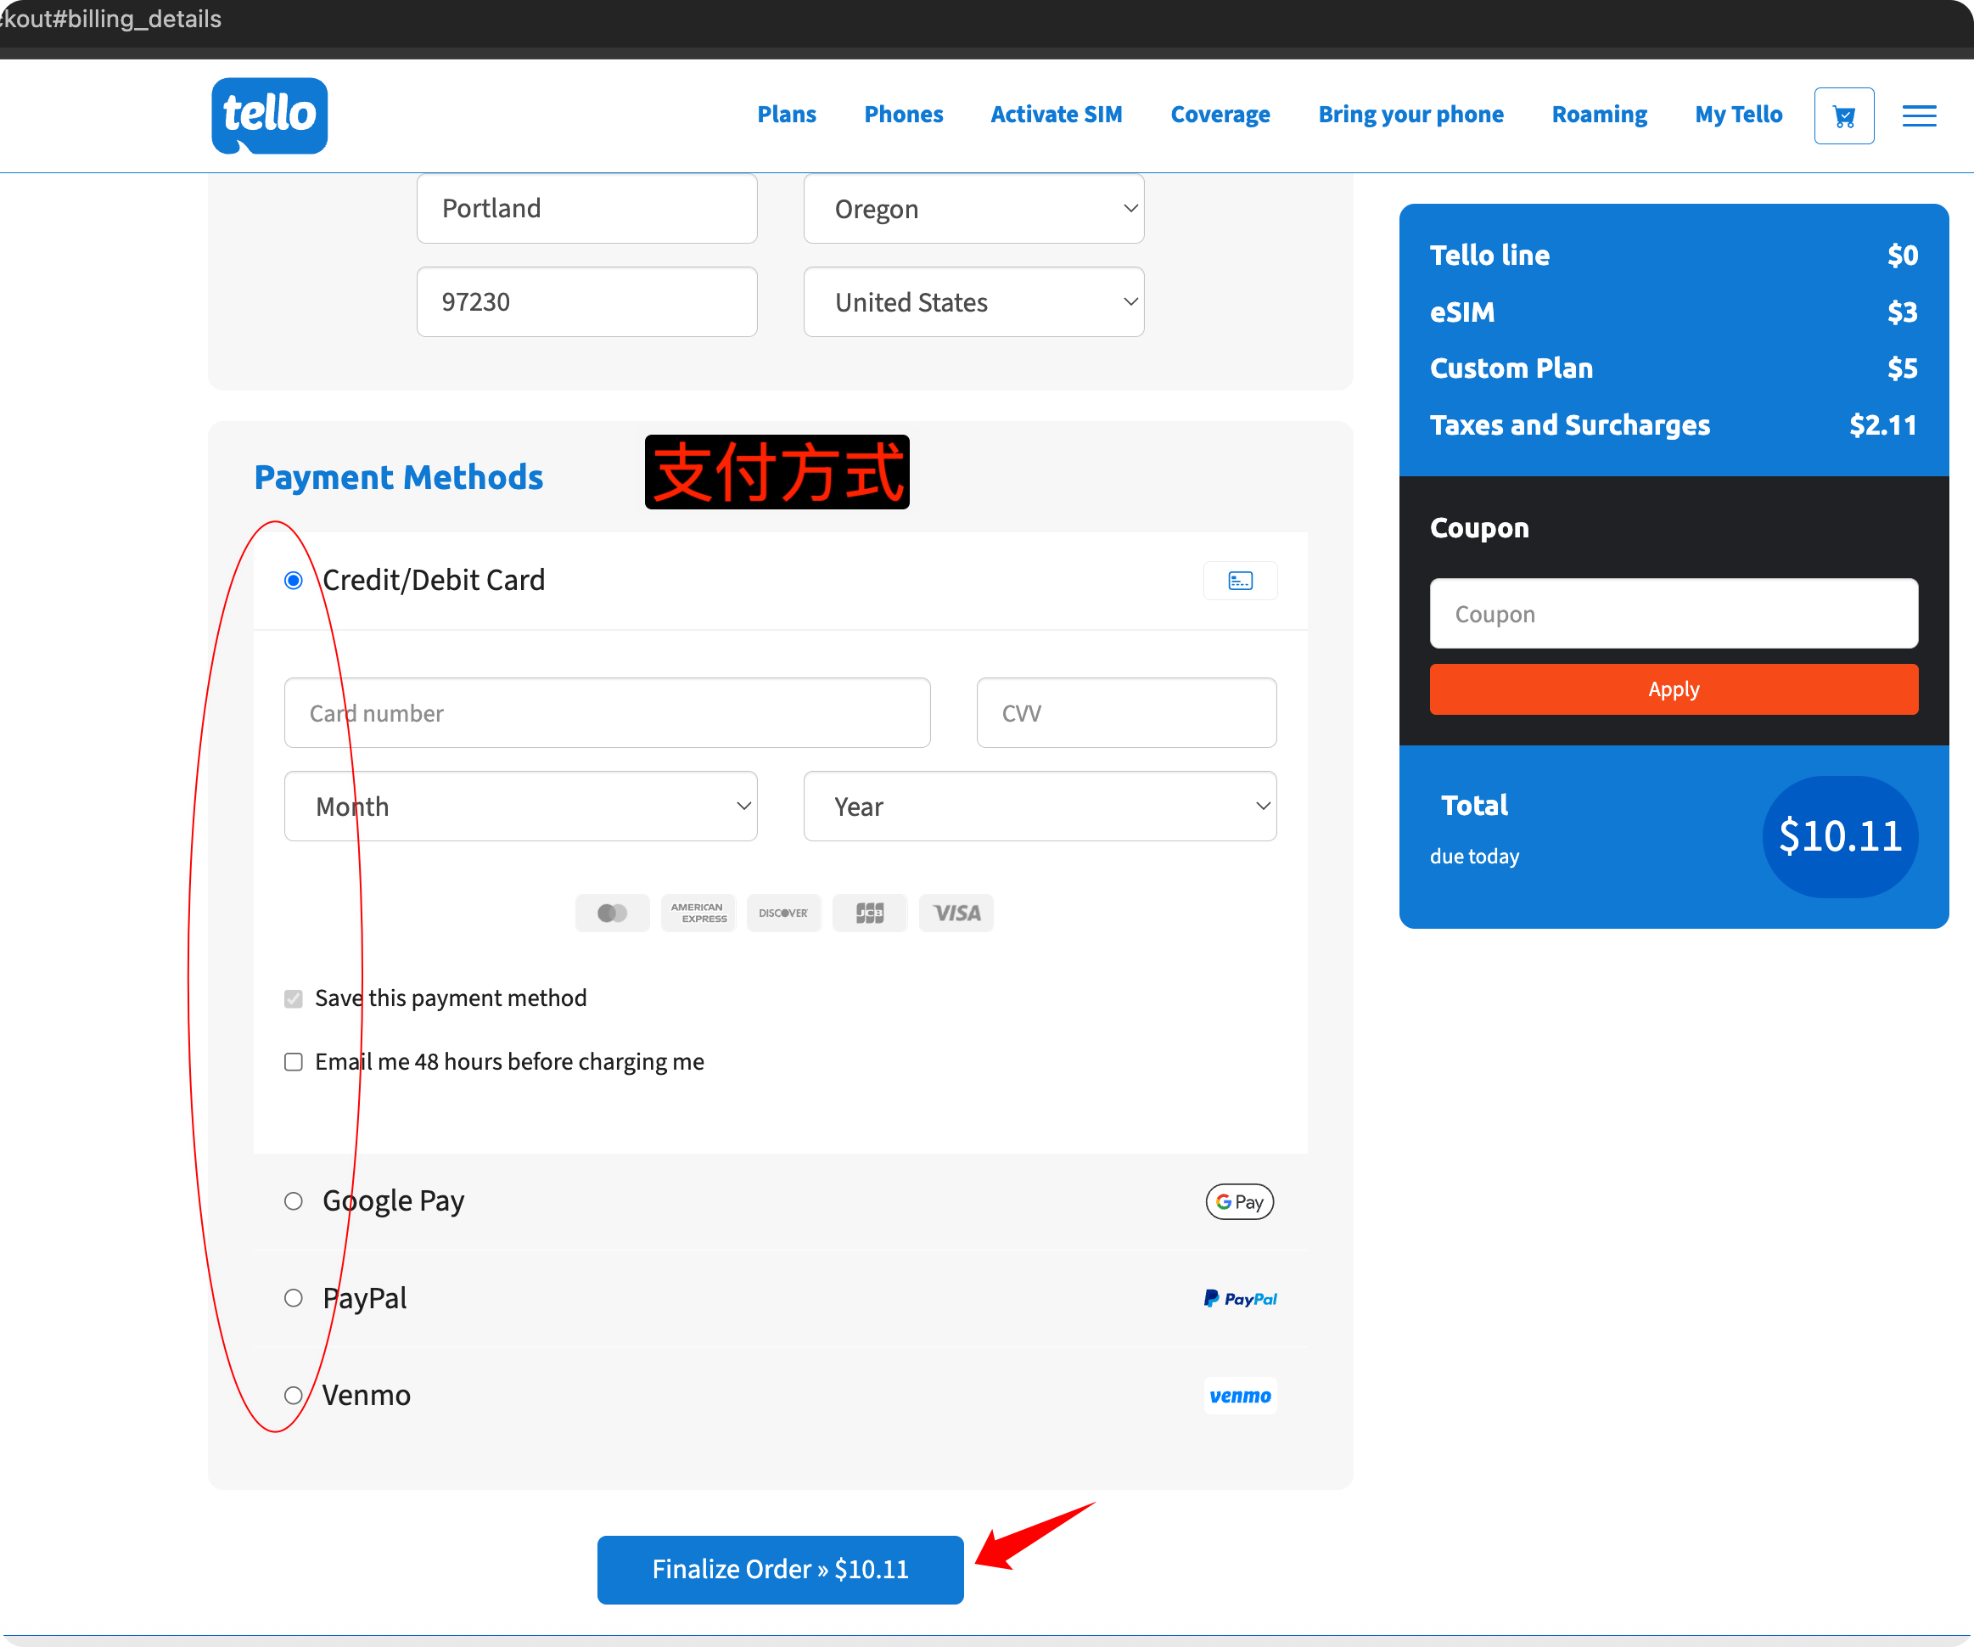Viewport: 1974px width, 1647px height.
Task: Click the Venmo logo
Action: click(1239, 1395)
